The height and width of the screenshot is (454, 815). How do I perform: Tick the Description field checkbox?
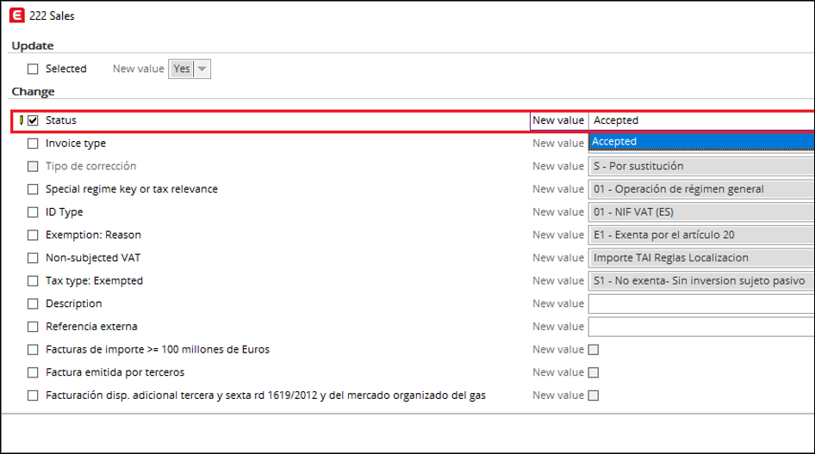[33, 304]
